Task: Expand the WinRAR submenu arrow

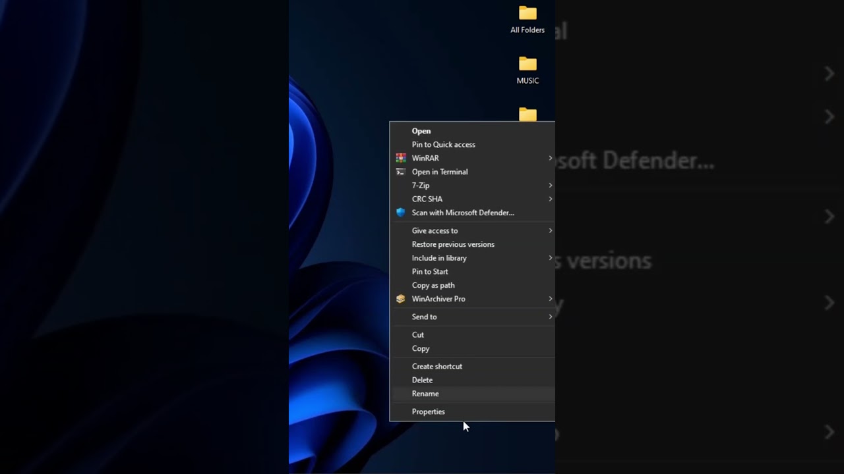Action: click(550, 158)
